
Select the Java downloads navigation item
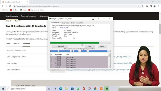pyautogui.click(x=12, y=16)
